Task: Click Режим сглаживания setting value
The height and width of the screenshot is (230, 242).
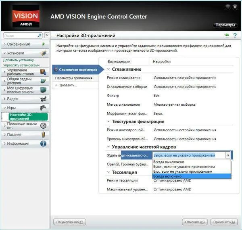Action: [185, 77]
